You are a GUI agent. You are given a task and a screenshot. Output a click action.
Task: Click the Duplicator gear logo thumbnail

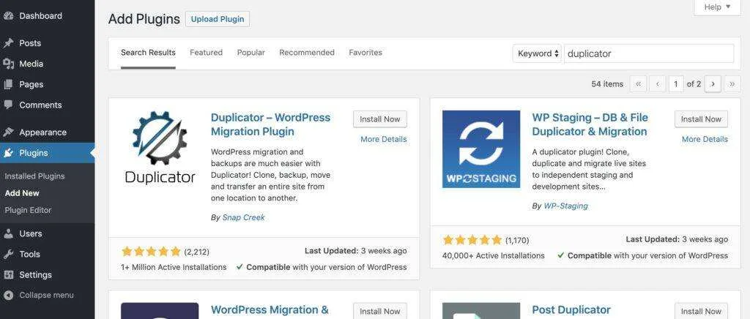[x=160, y=149]
